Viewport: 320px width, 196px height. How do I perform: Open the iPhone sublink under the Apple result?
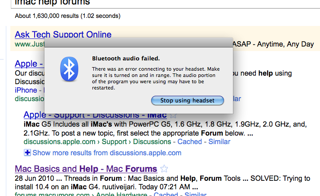[x=26, y=90]
